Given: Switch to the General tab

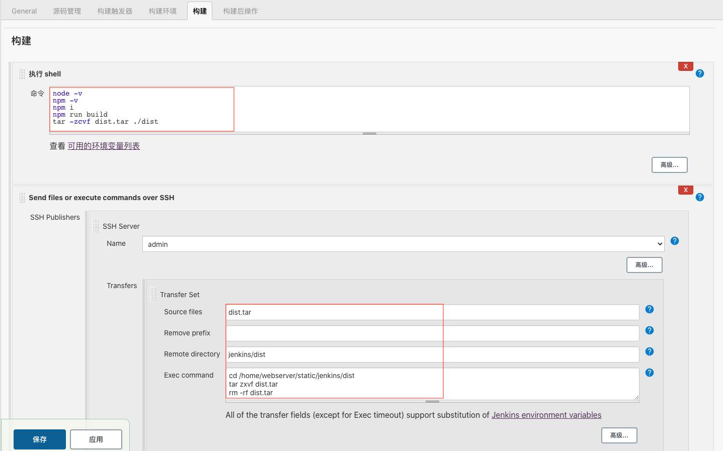Looking at the screenshot, I should (24, 11).
